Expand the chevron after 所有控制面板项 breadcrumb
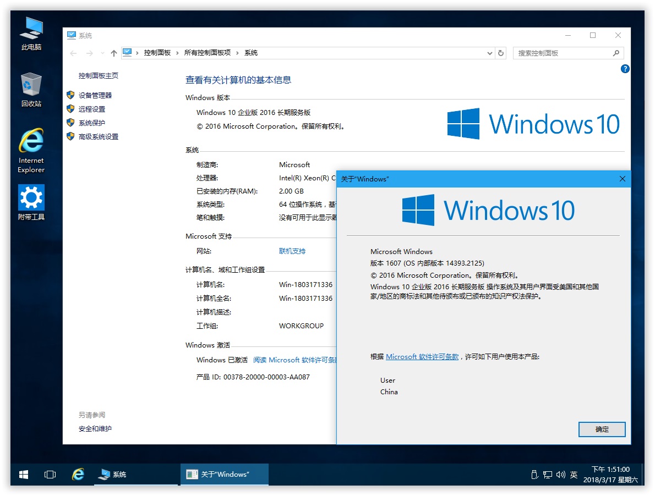The height and width of the screenshot is (496, 655). click(x=237, y=53)
